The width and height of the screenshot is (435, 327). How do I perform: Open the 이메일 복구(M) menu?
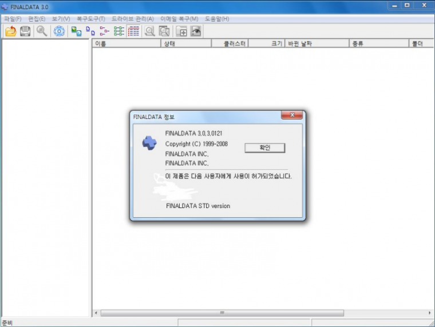pyautogui.click(x=179, y=19)
